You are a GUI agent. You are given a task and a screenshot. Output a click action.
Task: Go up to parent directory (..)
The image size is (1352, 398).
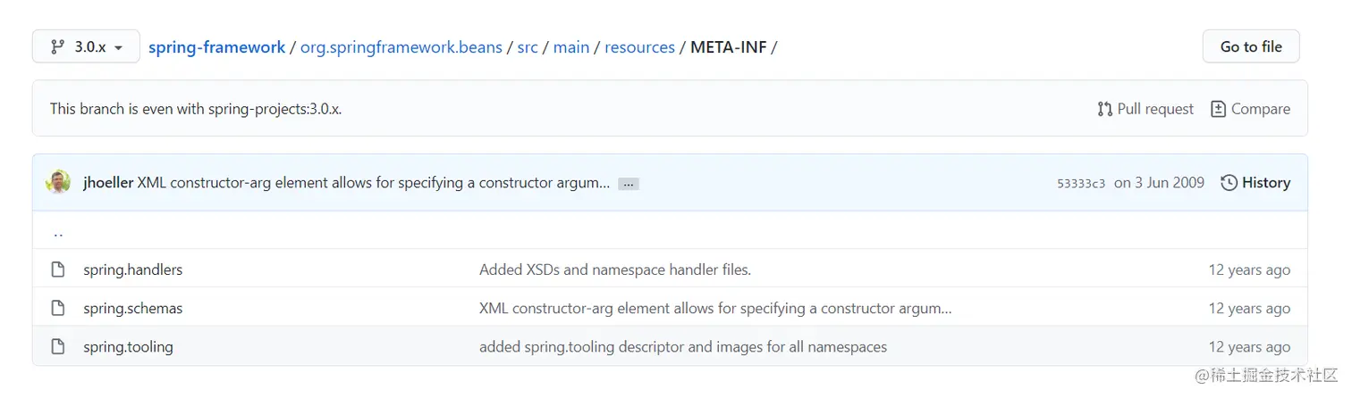pos(58,232)
